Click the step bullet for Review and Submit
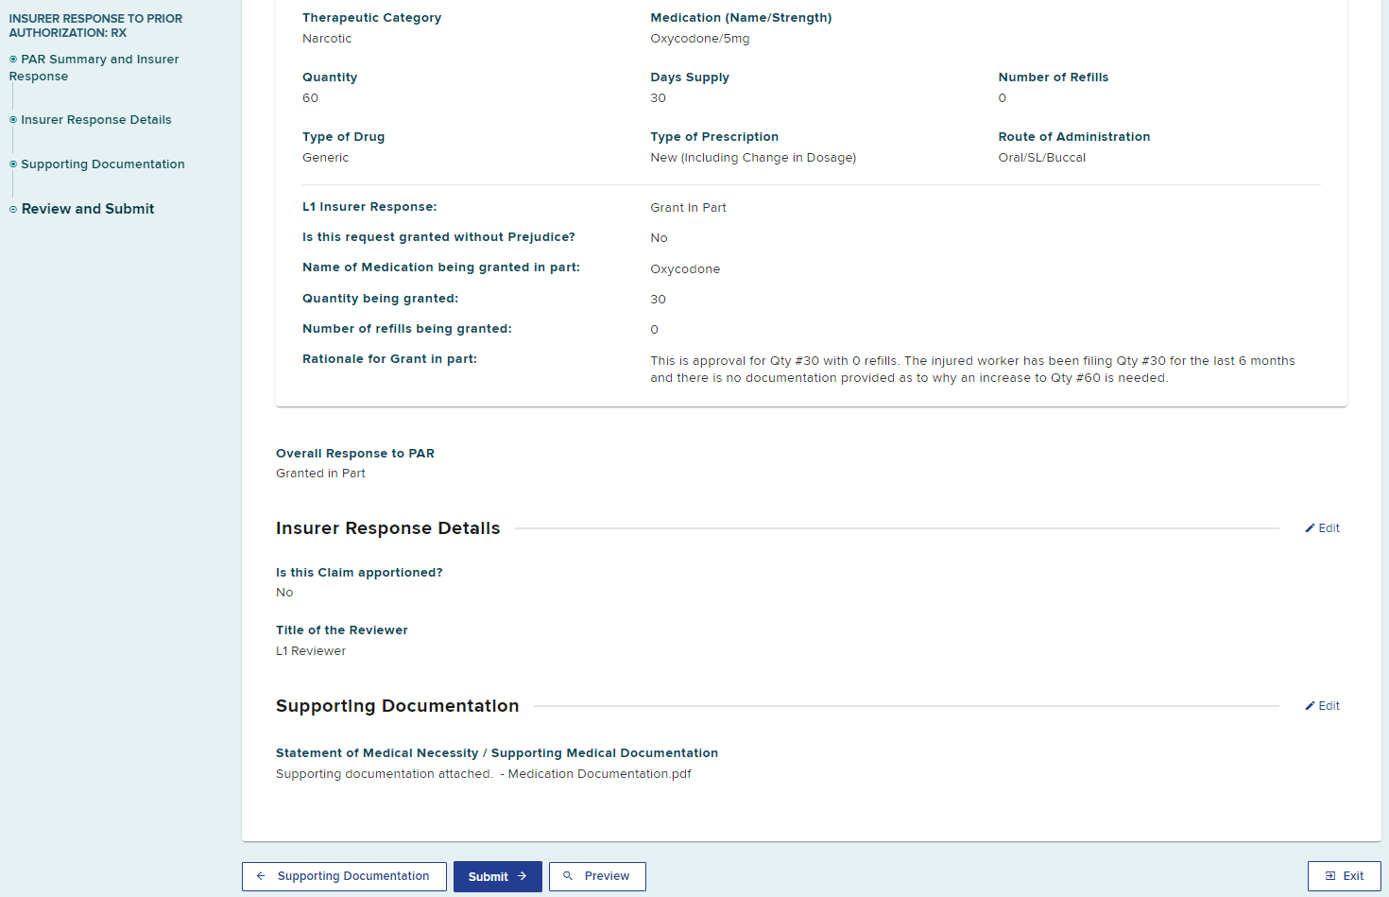Image resolution: width=1389 pixels, height=897 pixels. [x=13, y=210]
